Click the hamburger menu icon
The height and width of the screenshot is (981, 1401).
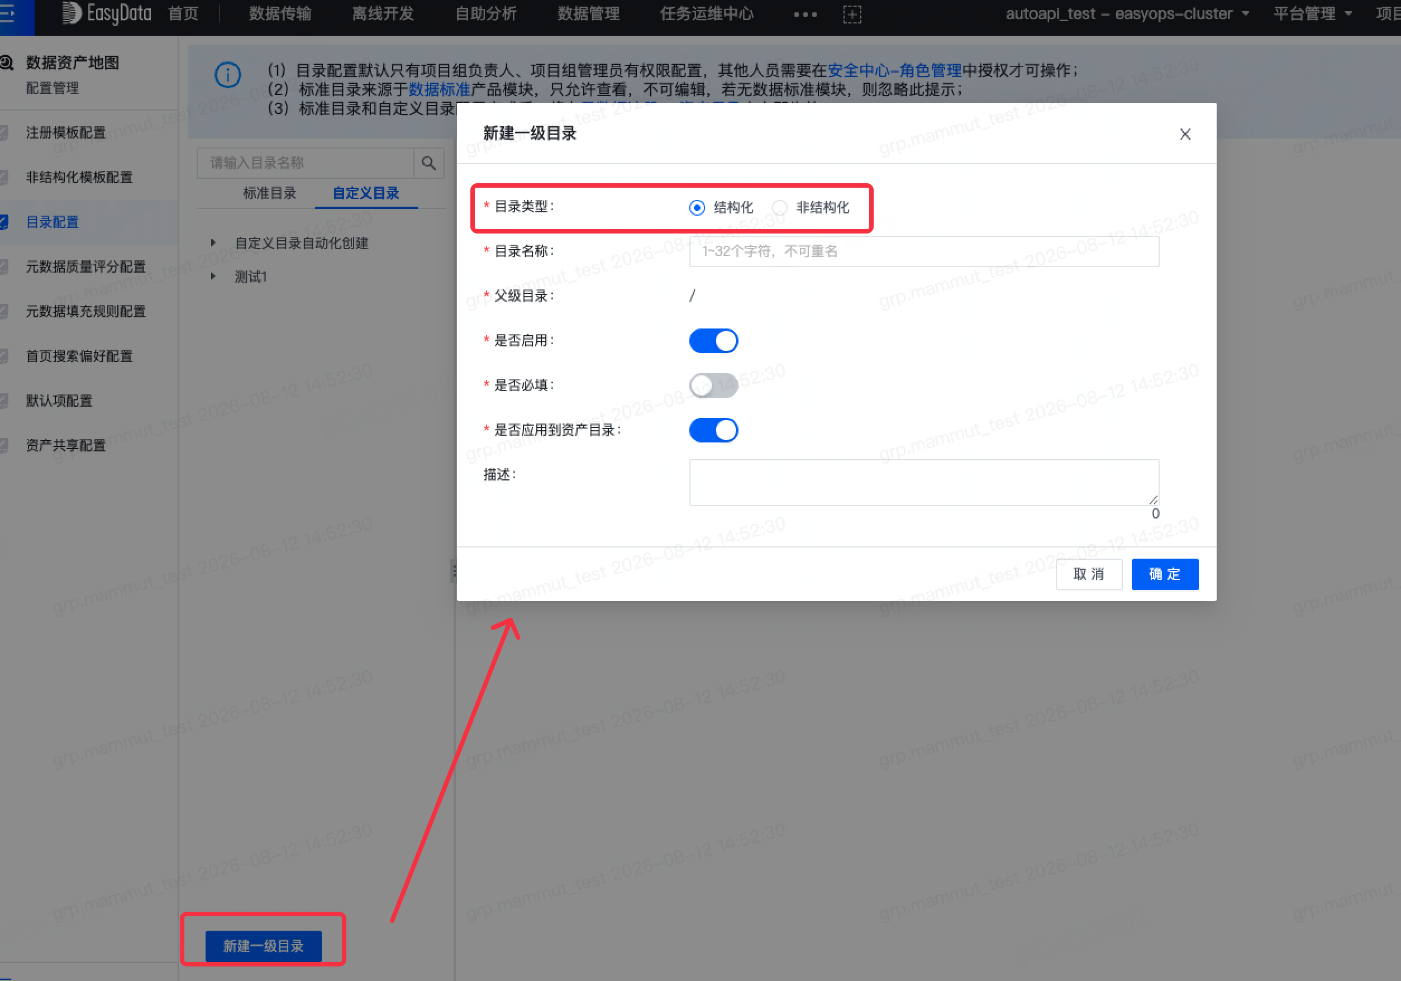click(x=7, y=13)
